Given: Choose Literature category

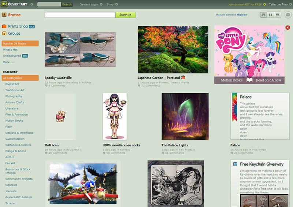Looking at the screenshot, I should [x=12, y=109].
